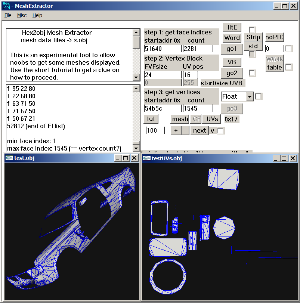Toggle the checkbox beside the table button
The image size is (300, 303).
[x=289, y=67]
